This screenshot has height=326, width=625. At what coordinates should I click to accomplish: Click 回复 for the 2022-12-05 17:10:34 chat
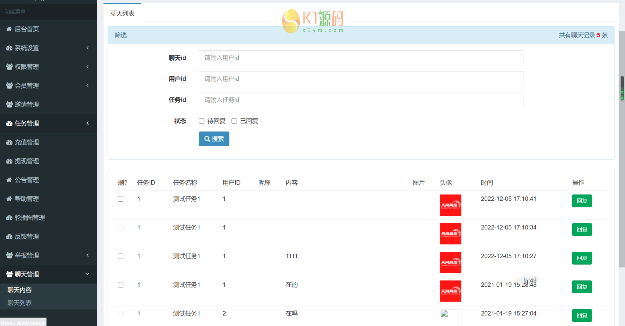582,229
